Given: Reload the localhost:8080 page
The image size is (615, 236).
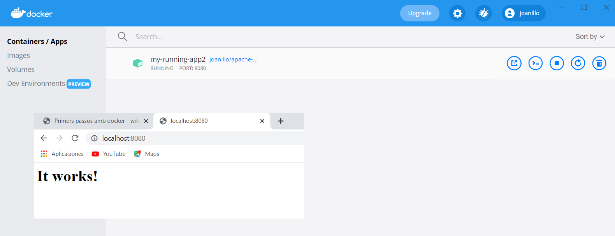Looking at the screenshot, I should [75, 138].
